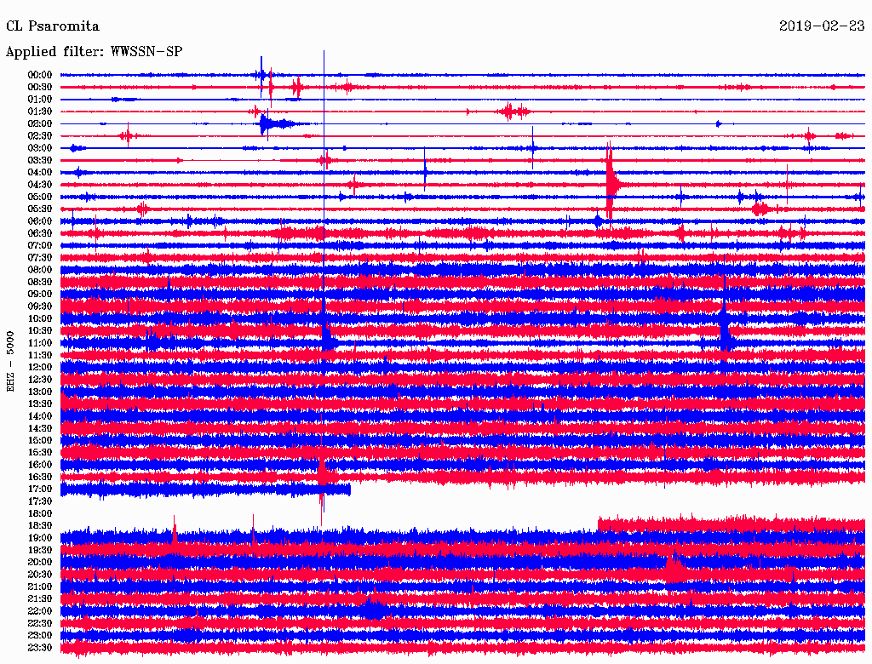Select the 17:30 time row label
This screenshot has width=872, height=664.
point(40,501)
